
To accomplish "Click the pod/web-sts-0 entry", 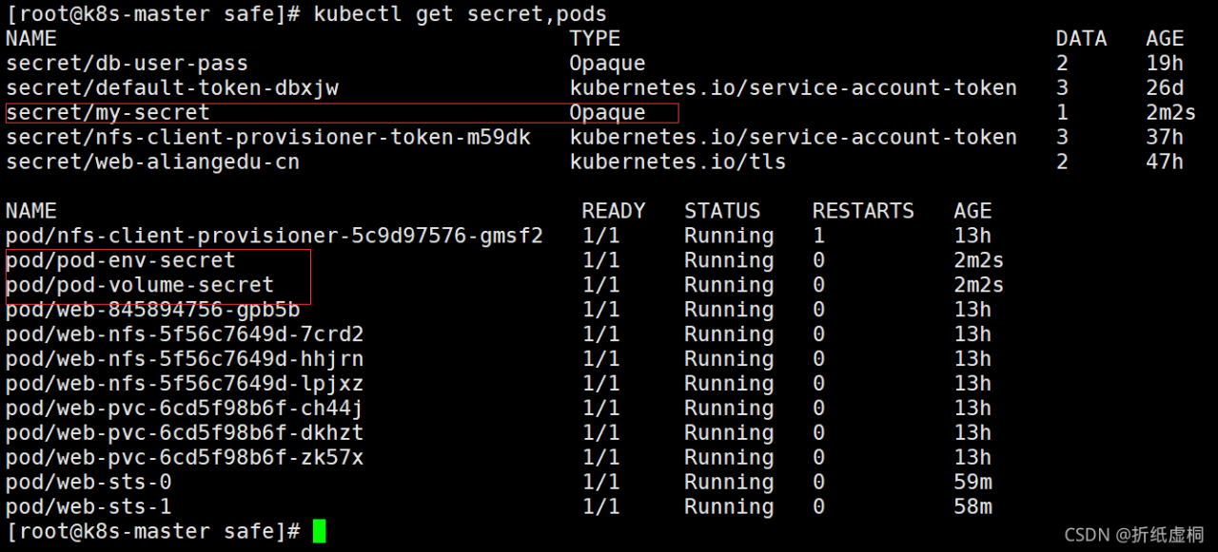I will pos(88,483).
